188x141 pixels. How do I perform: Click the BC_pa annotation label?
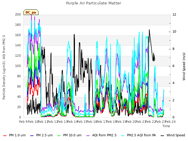(31, 12)
